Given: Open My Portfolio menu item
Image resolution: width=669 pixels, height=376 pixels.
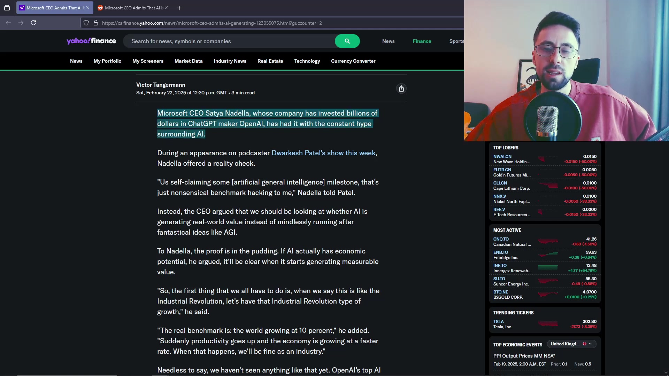Looking at the screenshot, I should coord(107,61).
